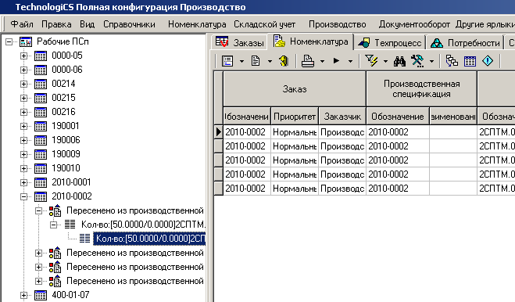Collapse the 2010-0002 tree node
This screenshot has width=515, height=302.
click(23, 196)
